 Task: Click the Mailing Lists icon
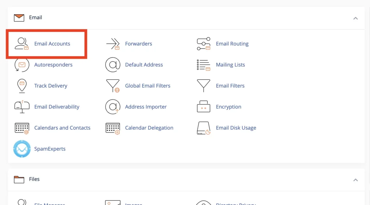203,65
